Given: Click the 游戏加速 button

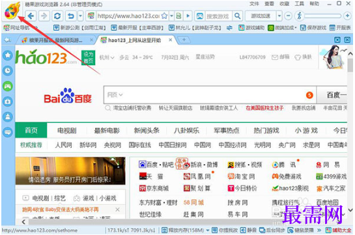Looking at the screenshot, I should coord(261,16).
